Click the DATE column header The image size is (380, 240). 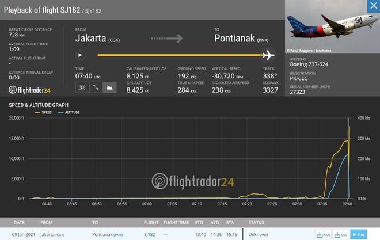19,222
